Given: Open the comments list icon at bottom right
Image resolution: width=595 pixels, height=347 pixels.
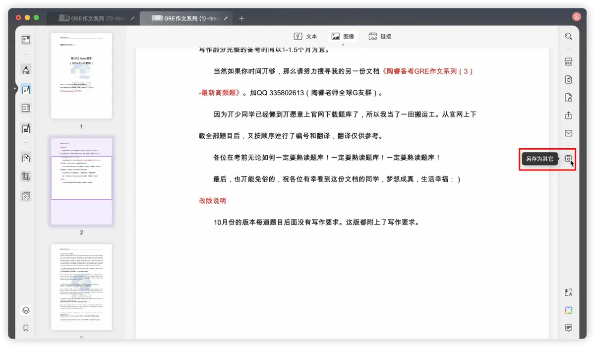Looking at the screenshot, I should tap(568, 328).
